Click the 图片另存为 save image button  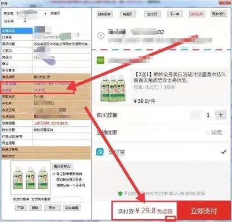tap(62, 166)
